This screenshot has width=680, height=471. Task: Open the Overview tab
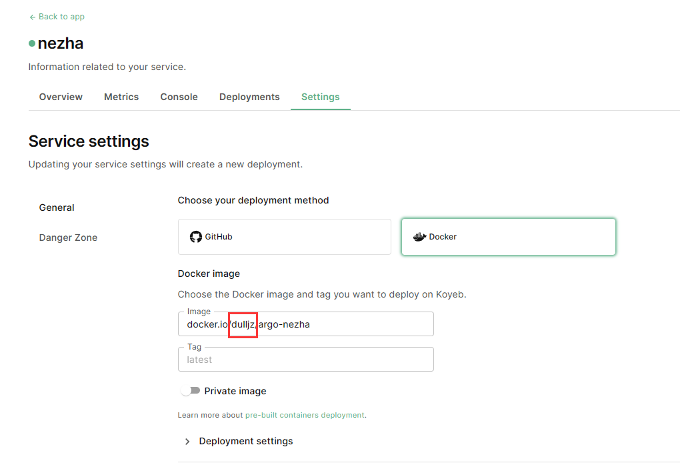(x=61, y=97)
